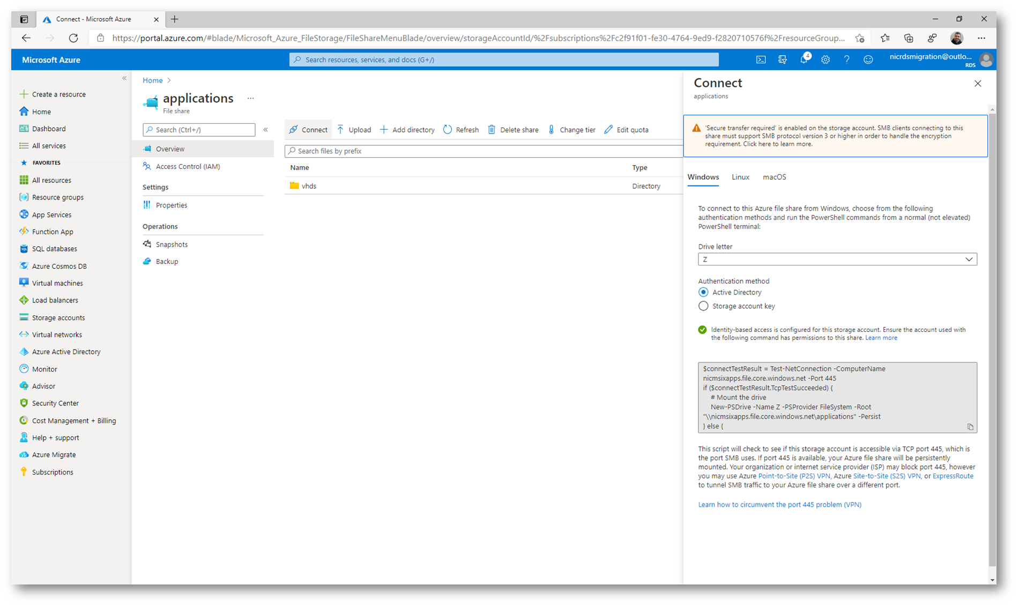The height and width of the screenshot is (607, 1019).
Task: Select Overview in the resource menu
Action: click(x=203, y=149)
